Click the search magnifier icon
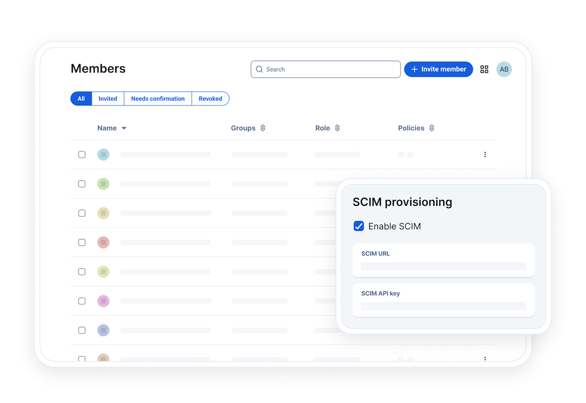 [260, 69]
